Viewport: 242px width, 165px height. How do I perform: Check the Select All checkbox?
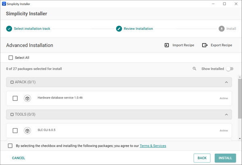[x=10, y=58]
